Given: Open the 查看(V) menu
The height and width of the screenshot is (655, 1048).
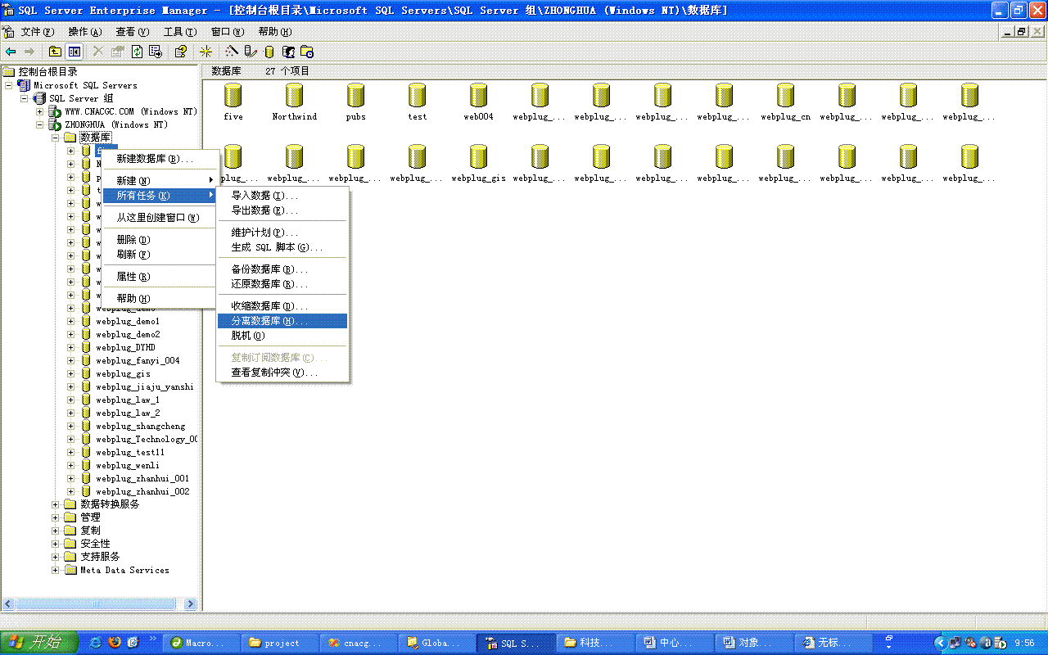Looking at the screenshot, I should (x=133, y=32).
